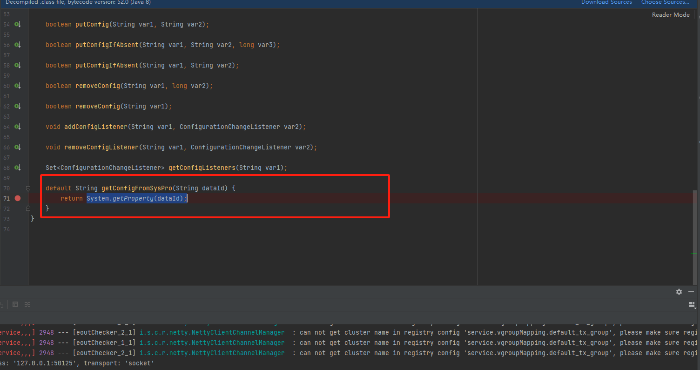Click the putConfig method name on line 54
The image size is (700, 370).
[x=92, y=24]
